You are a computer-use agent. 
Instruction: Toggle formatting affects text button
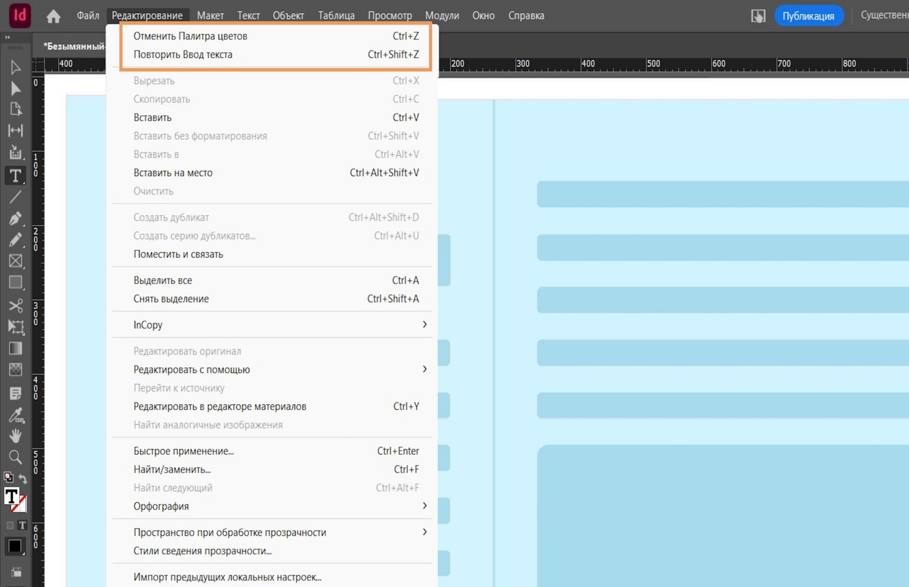tap(22, 525)
